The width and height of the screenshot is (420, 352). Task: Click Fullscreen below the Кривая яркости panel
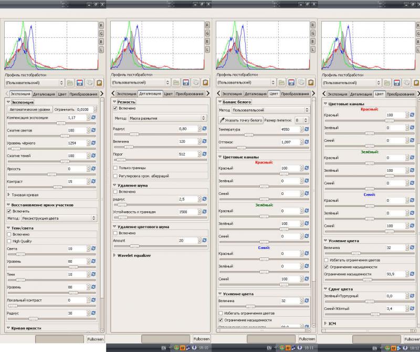[96, 339]
